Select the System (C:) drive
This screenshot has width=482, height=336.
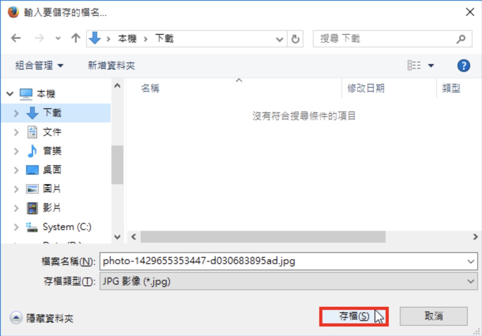[x=59, y=227]
